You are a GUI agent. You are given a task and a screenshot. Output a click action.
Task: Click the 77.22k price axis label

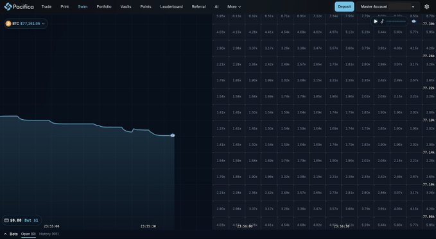(428, 88)
